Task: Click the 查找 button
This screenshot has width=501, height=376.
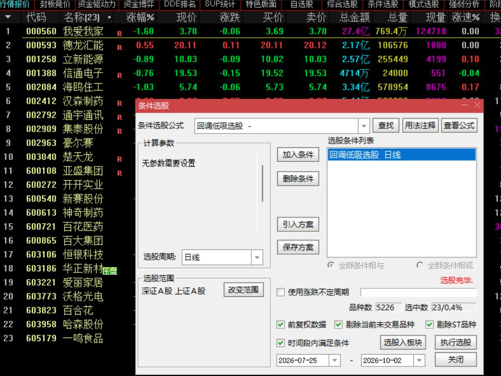Action: 386,125
